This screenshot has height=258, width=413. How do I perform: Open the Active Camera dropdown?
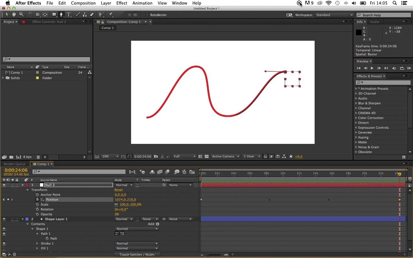click(226, 156)
